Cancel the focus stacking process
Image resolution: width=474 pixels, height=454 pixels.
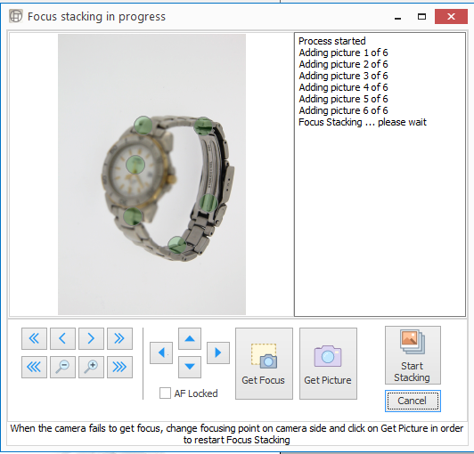click(413, 401)
